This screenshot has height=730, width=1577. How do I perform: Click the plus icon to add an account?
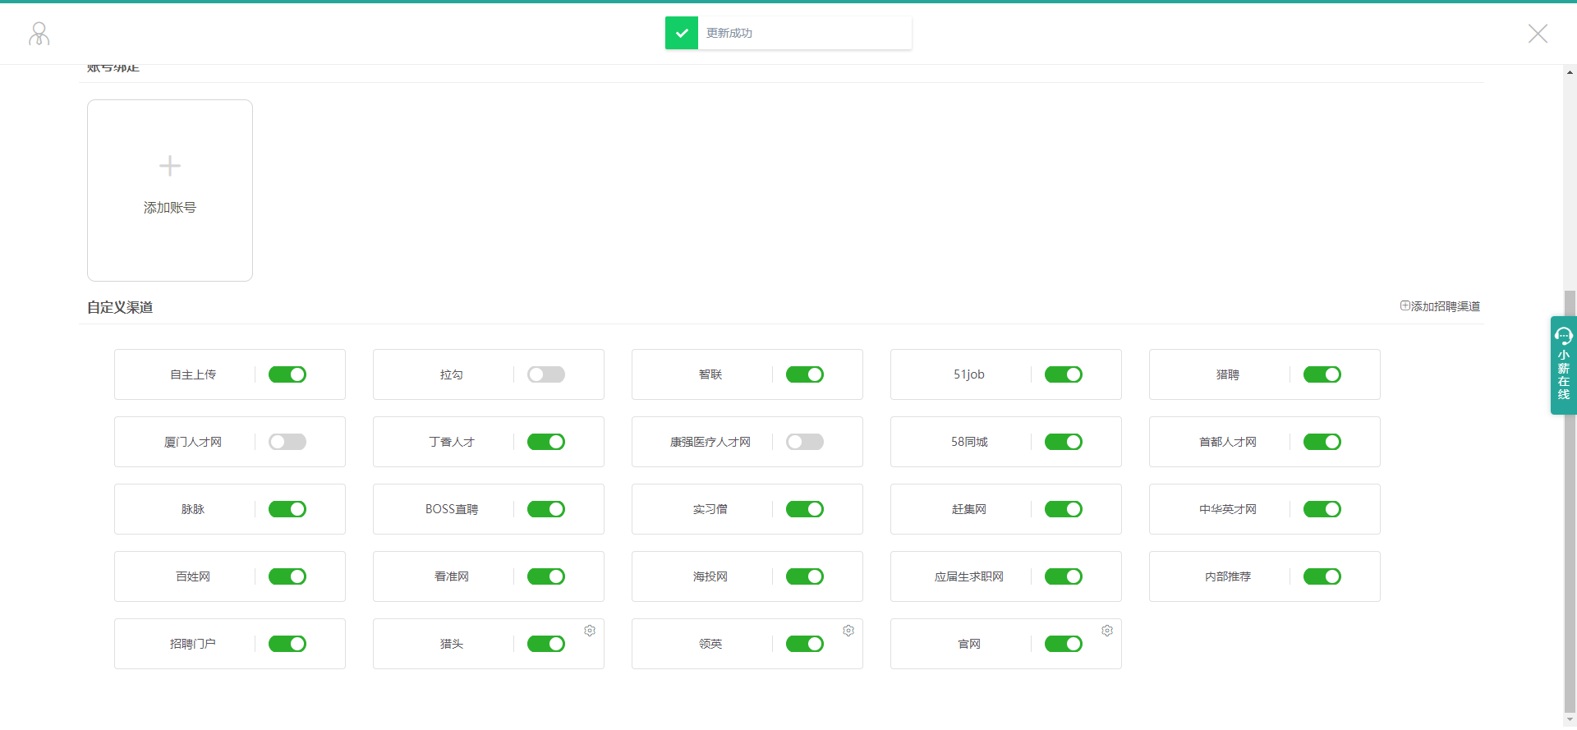pyautogui.click(x=170, y=166)
